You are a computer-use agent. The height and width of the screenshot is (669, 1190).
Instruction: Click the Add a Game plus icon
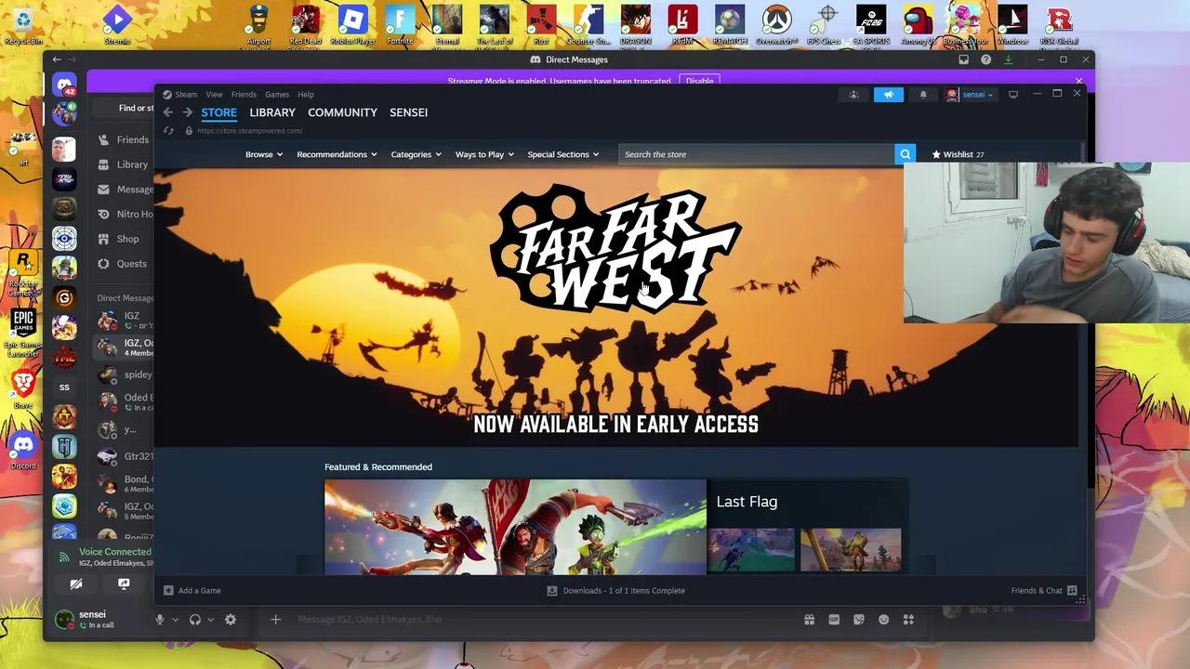point(168,591)
